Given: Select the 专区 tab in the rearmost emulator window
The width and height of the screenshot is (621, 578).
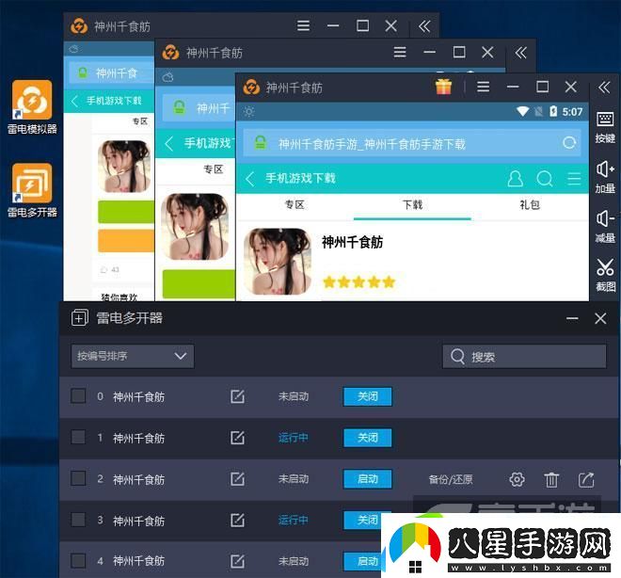Looking at the screenshot, I should 140,121.
